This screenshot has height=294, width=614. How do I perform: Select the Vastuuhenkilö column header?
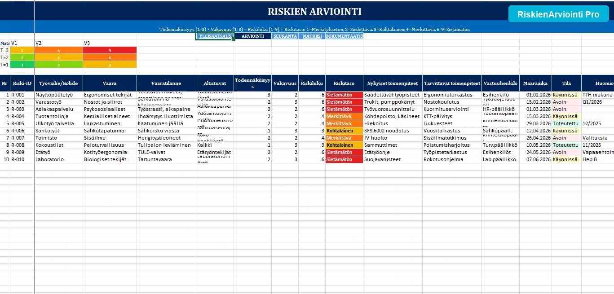click(500, 83)
